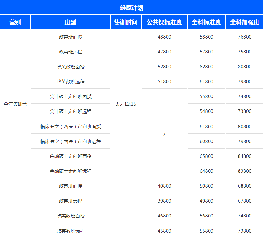This screenshot has height=237, width=264.
Task: Select the 84800 price cell
Action: click(244, 156)
